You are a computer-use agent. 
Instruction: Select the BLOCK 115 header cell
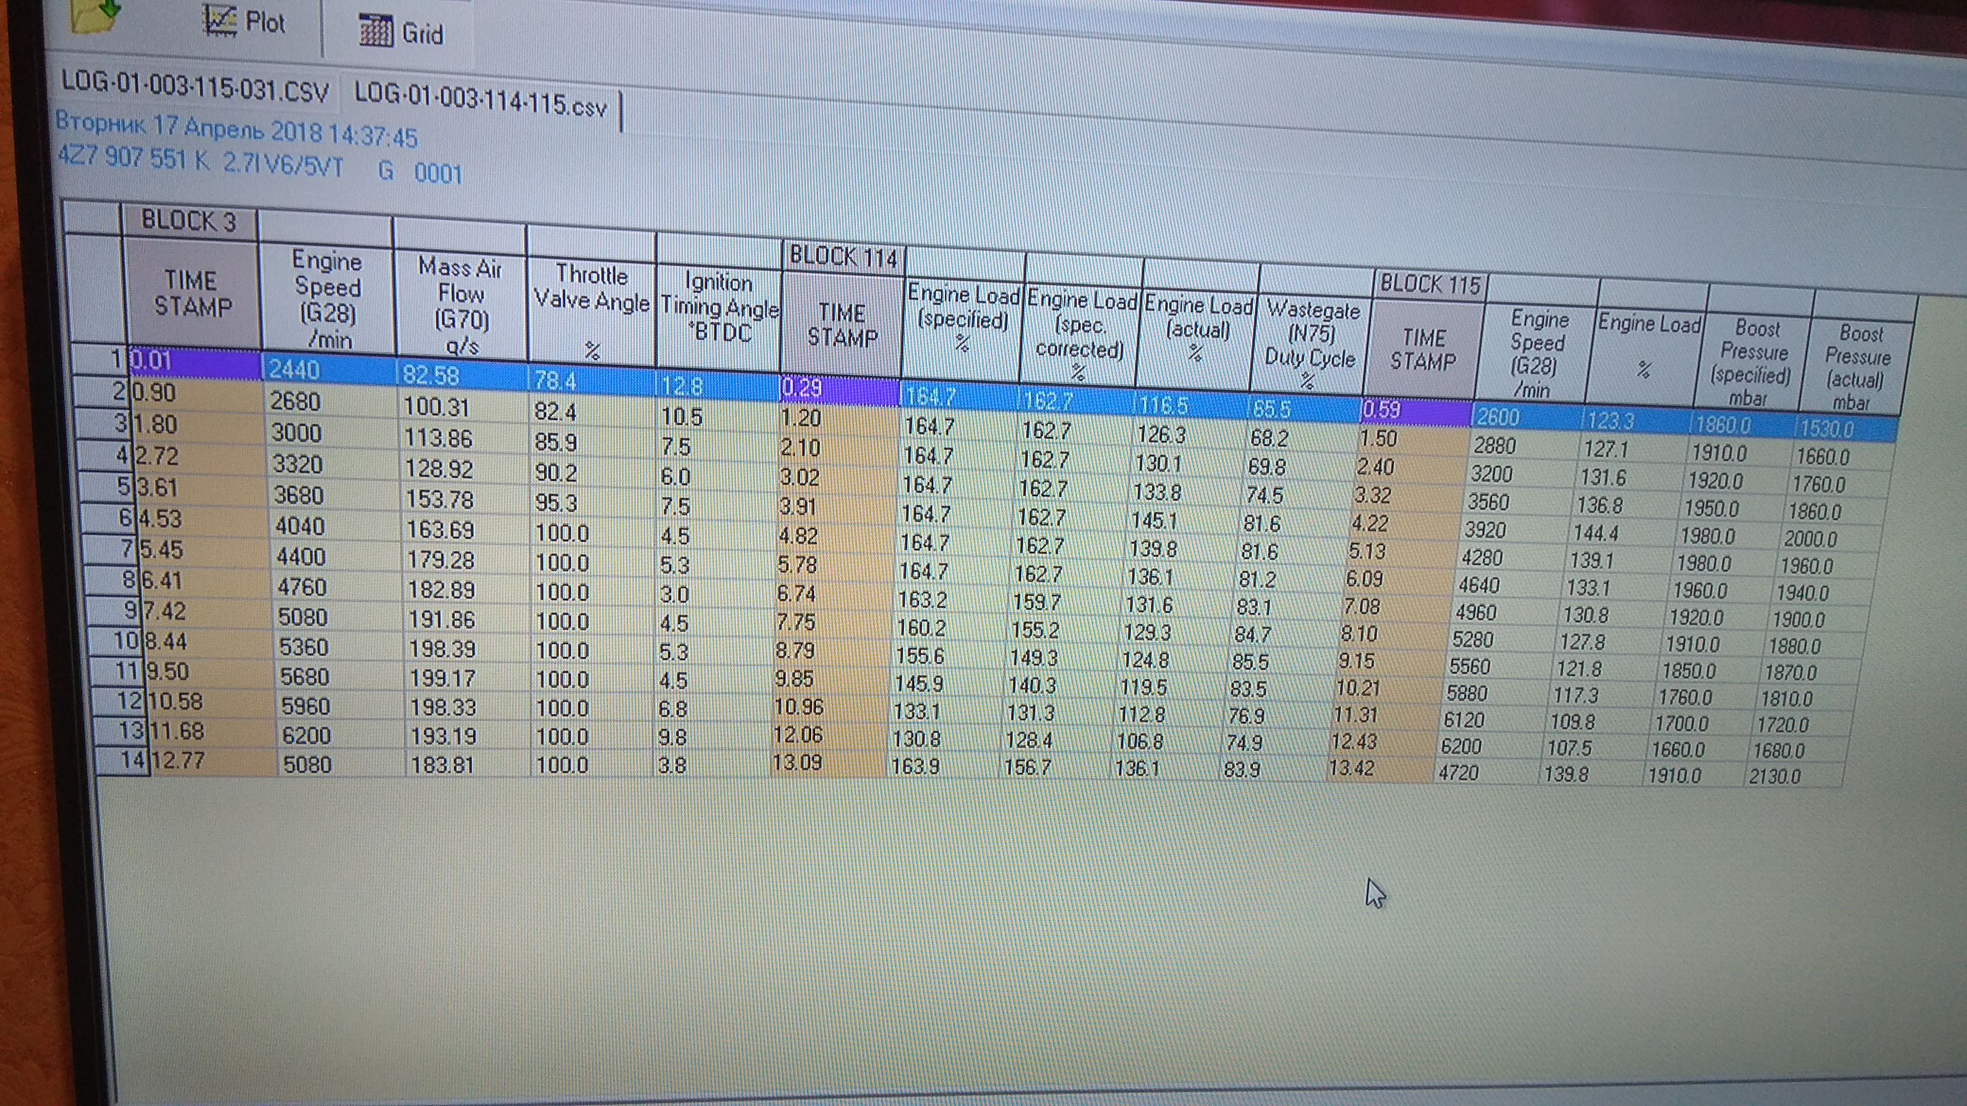coord(1429,285)
